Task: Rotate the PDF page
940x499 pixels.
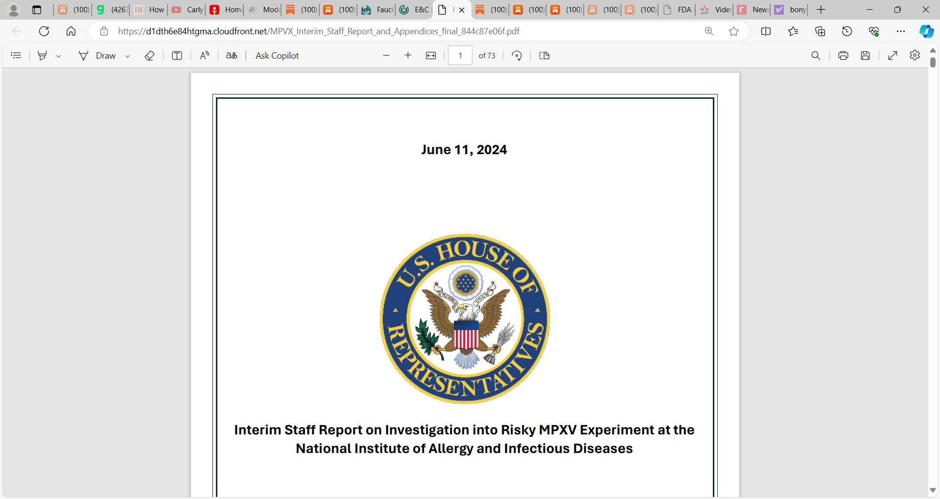Action: tap(517, 56)
